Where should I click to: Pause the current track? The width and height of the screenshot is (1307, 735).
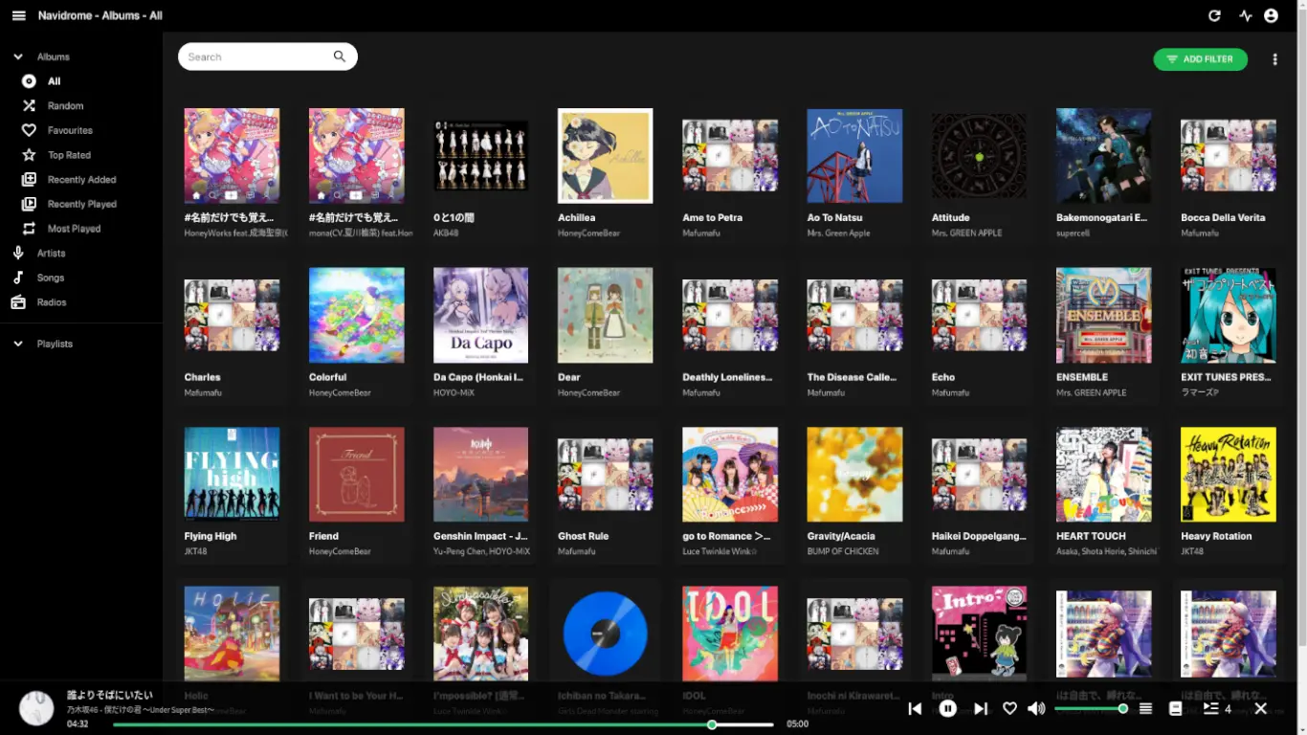(x=947, y=708)
